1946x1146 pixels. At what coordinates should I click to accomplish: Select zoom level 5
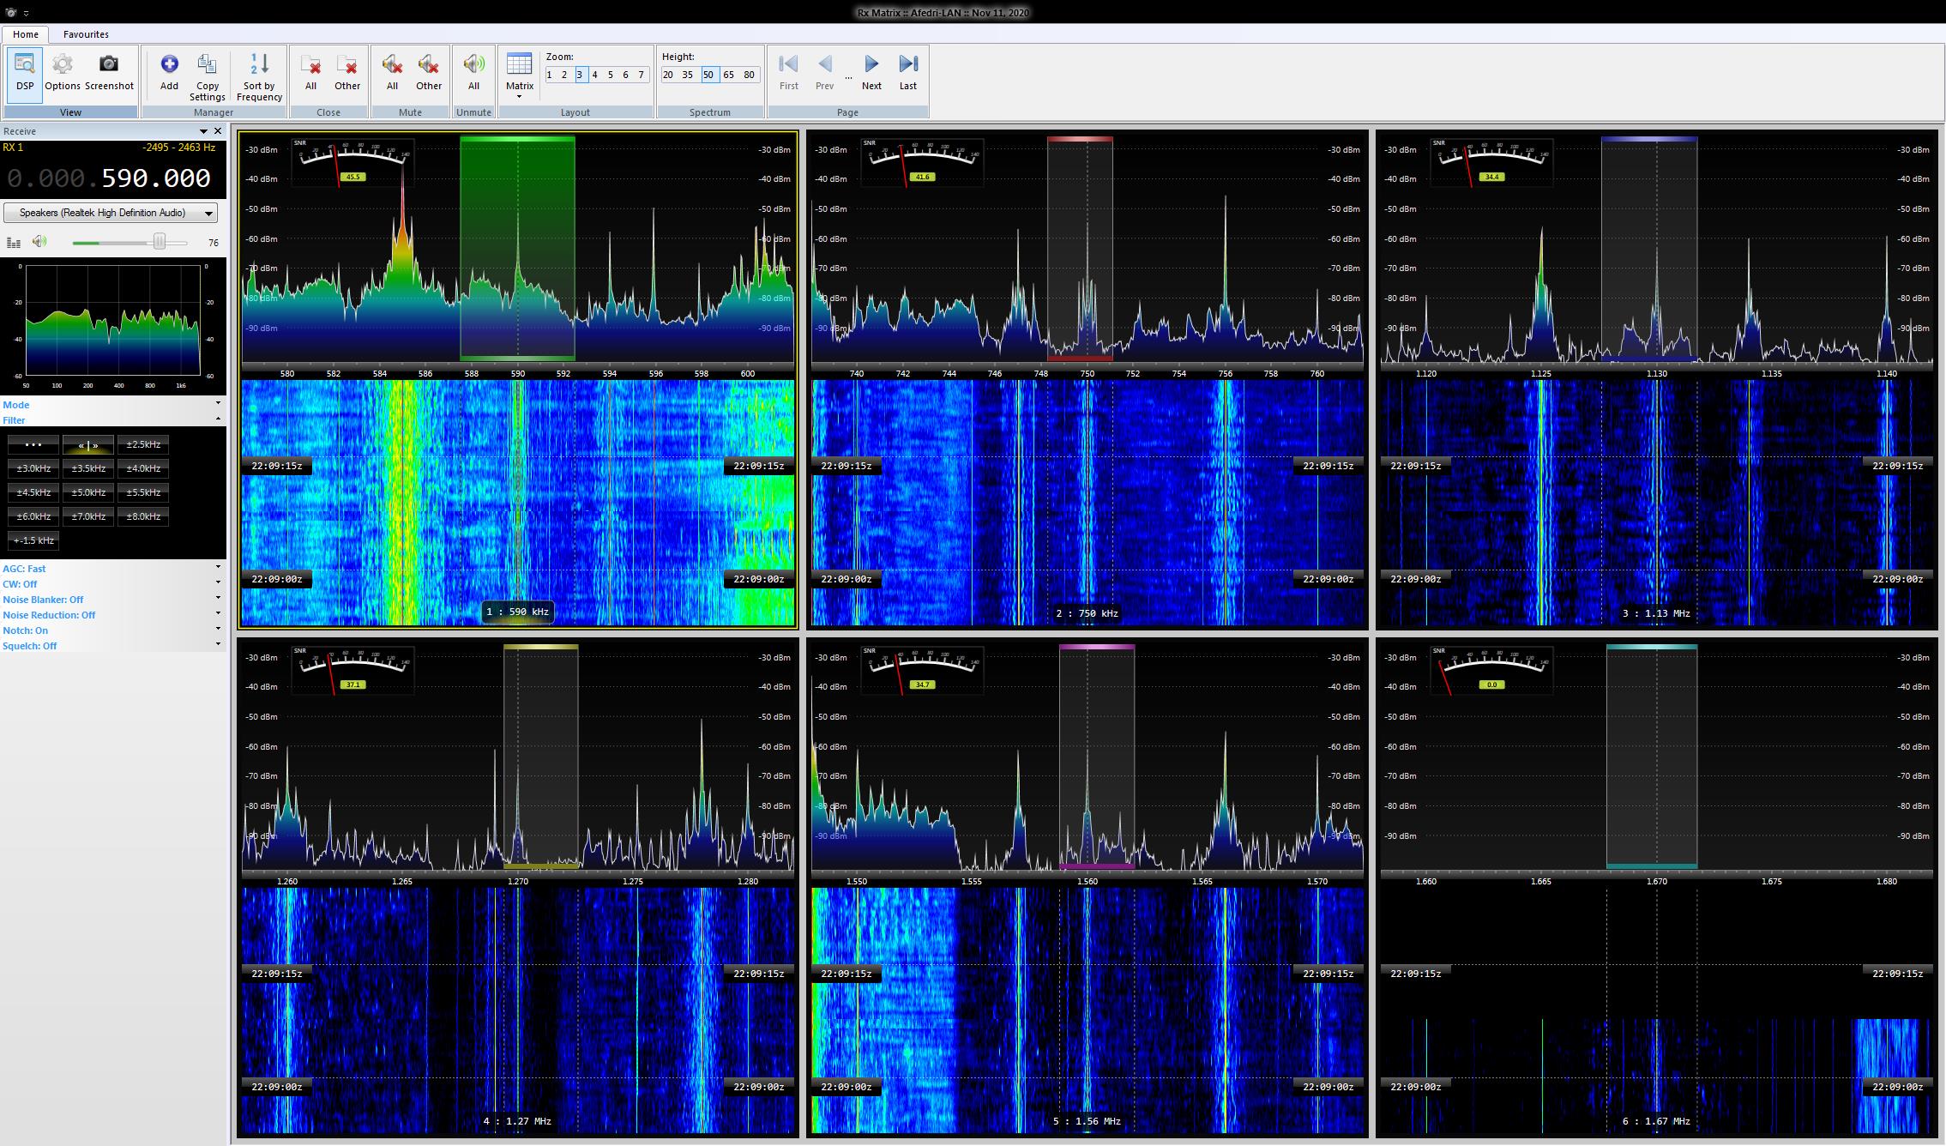(x=611, y=75)
